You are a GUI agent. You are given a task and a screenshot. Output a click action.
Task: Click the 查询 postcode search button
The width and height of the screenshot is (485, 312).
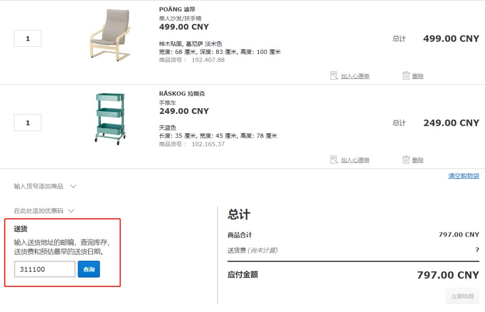point(88,268)
